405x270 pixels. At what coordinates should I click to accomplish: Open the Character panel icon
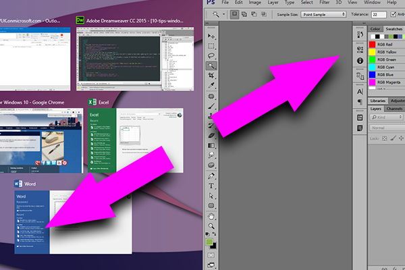pos(360,92)
